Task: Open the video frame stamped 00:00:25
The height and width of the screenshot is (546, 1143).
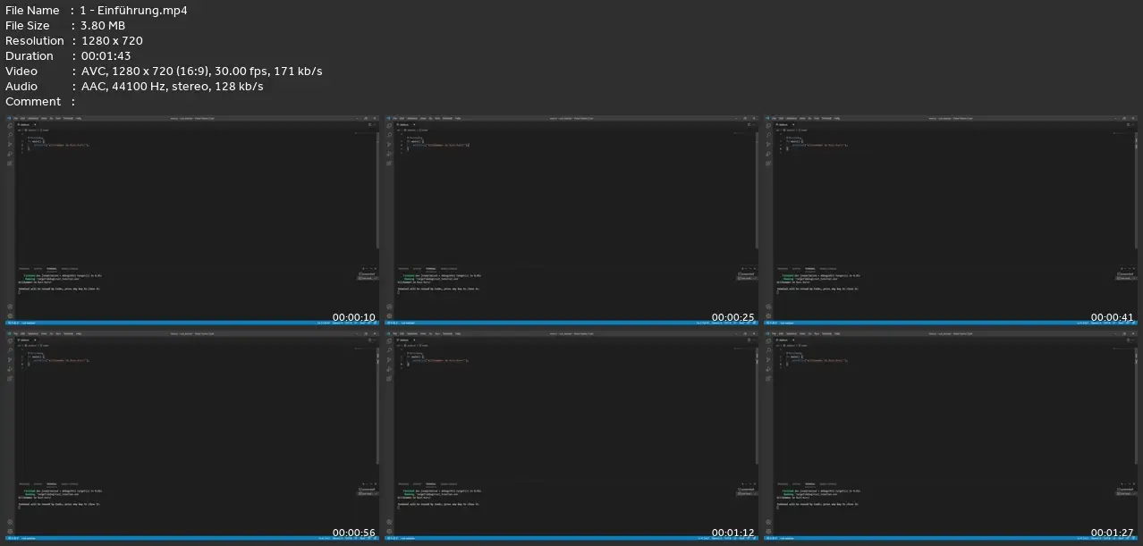Action: pyautogui.click(x=571, y=220)
